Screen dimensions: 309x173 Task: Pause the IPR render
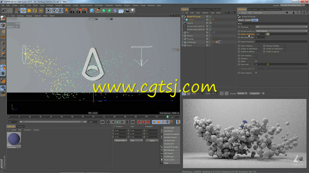[188, 93]
